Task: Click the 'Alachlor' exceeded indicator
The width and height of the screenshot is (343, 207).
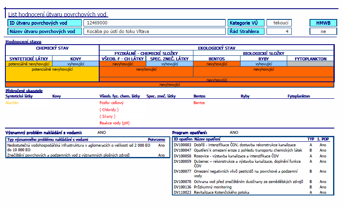Action: tap(12, 102)
